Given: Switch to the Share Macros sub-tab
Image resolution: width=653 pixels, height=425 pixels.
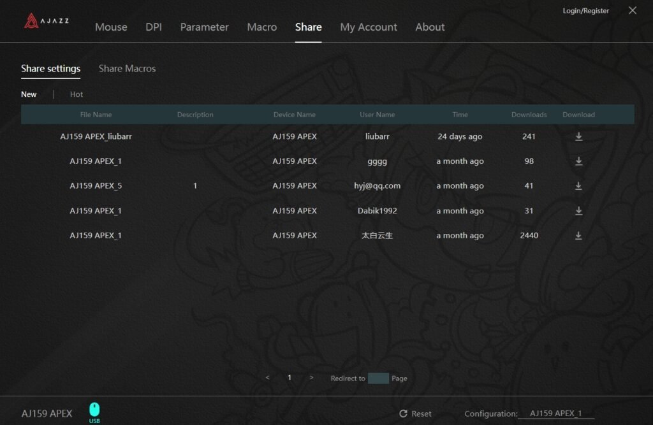Looking at the screenshot, I should click(x=127, y=69).
